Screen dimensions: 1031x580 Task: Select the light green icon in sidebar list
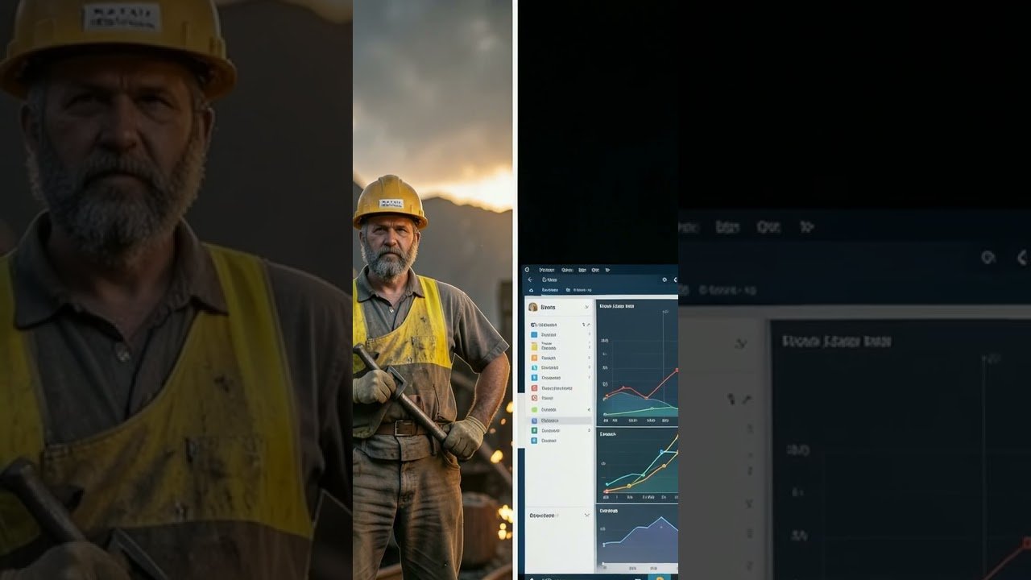[534, 409]
